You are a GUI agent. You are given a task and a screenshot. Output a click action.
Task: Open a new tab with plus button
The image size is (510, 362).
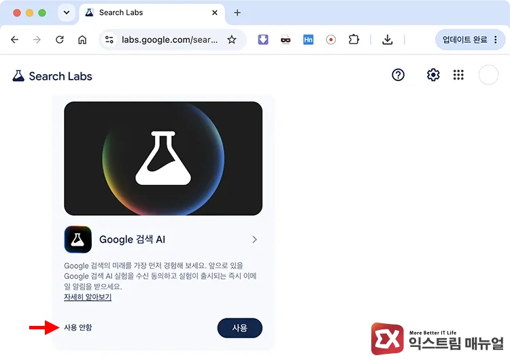pos(237,13)
